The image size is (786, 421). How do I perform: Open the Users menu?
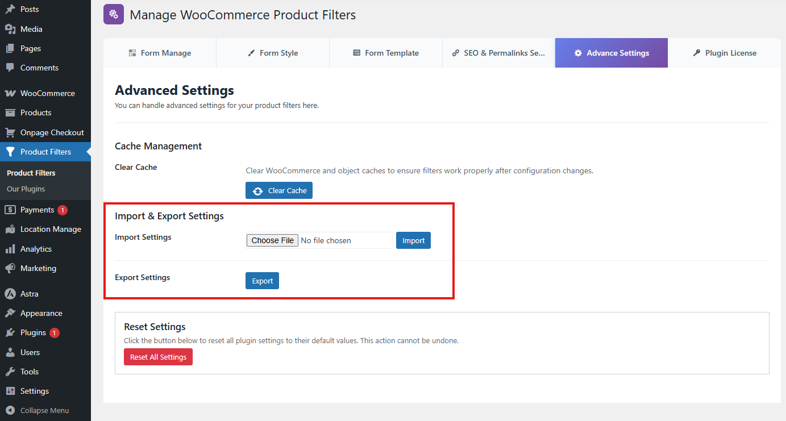(x=45, y=352)
